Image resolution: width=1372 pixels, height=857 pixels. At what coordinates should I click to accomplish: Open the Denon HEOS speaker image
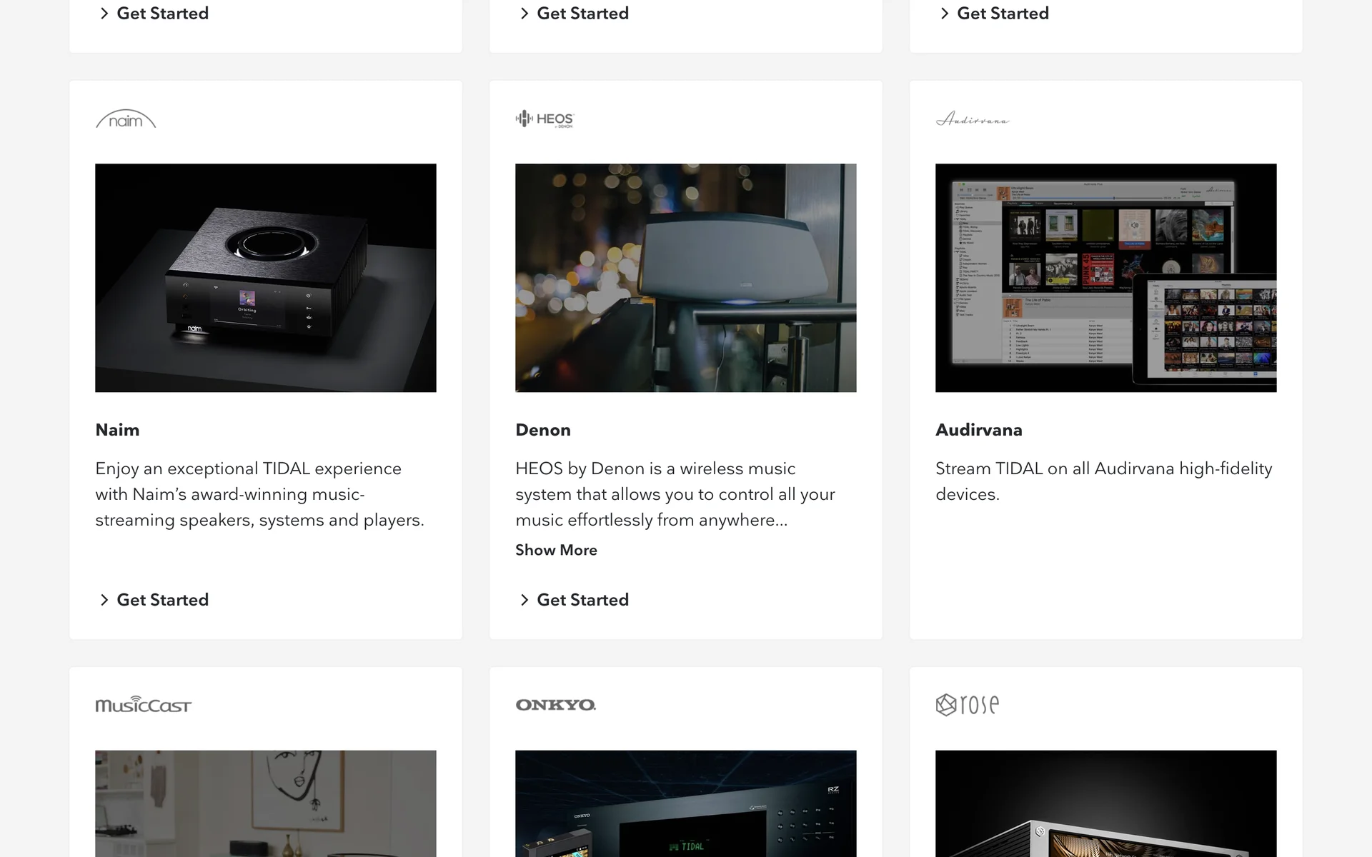pyautogui.click(x=685, y=278)
